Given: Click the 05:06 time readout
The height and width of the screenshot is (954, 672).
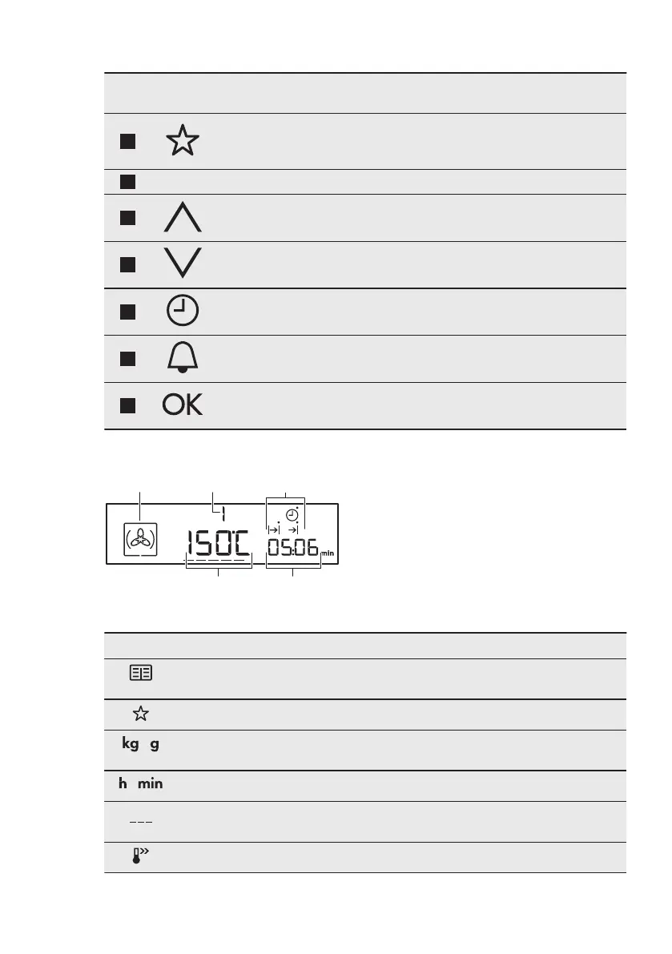Looking at the screenshot, I should coord(292,549).
